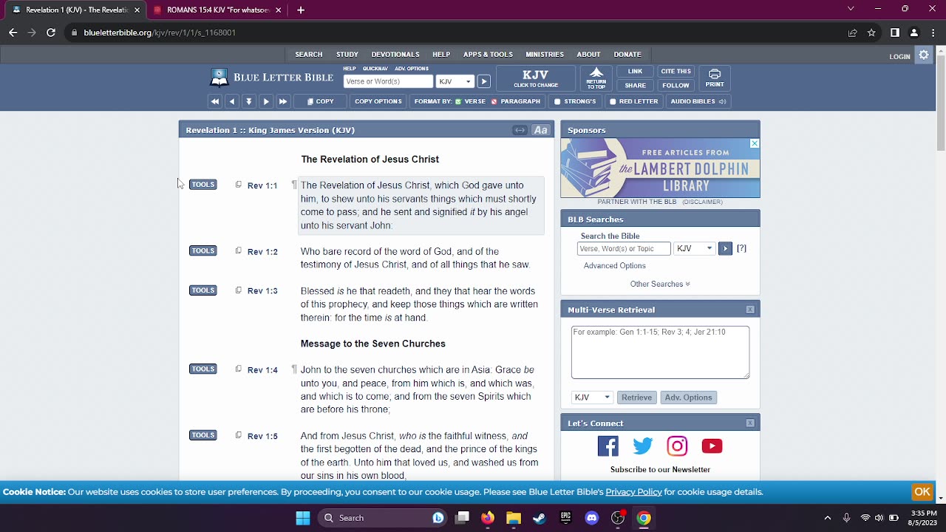Click the jump-down double arrow button
Screen dimensions: 946x532
249,101
